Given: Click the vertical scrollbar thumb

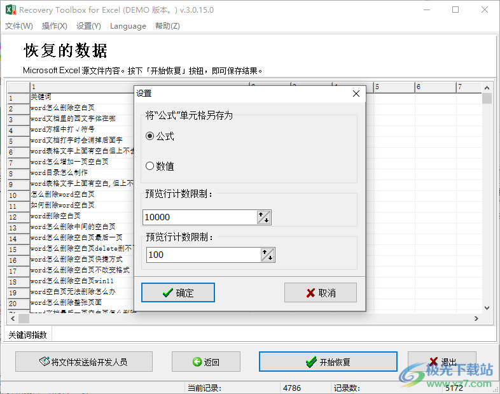Looking at the screenshot, I should click(487, 98).
